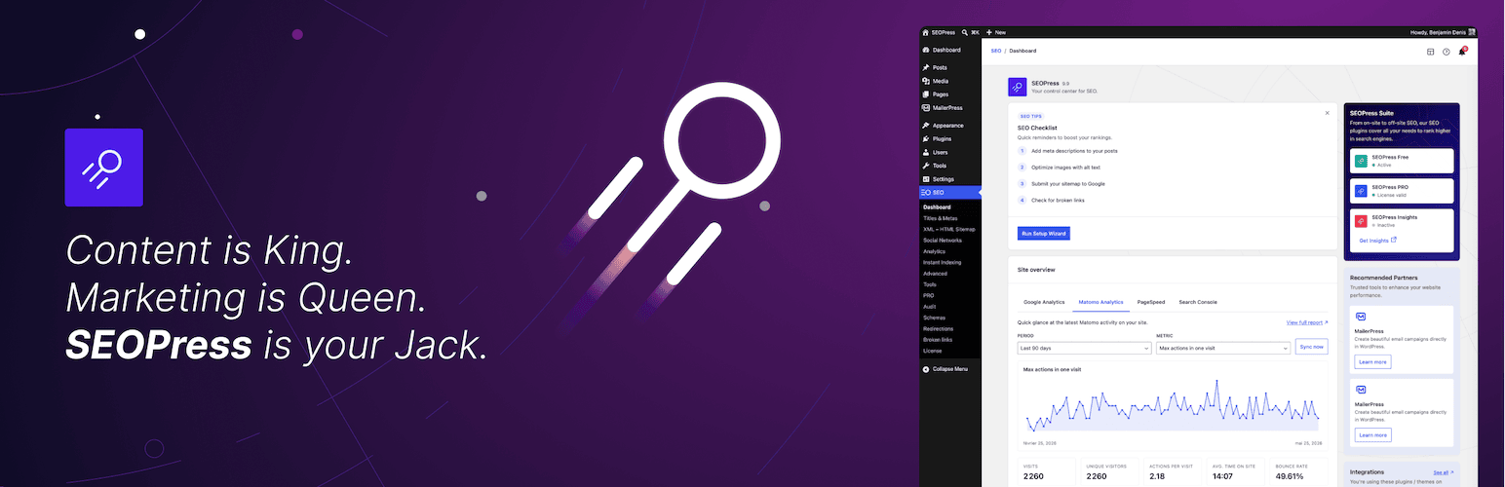Open Broken links submenu item

pyautogui.click(x=939, y=339)
